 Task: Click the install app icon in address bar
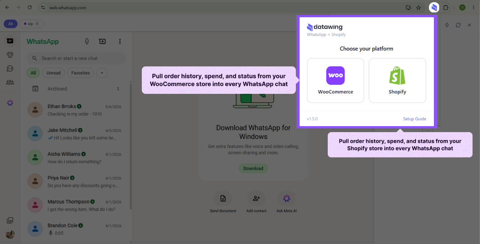[408, 8]
